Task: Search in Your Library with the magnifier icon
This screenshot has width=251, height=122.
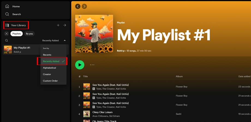Action: click(7, 40)
